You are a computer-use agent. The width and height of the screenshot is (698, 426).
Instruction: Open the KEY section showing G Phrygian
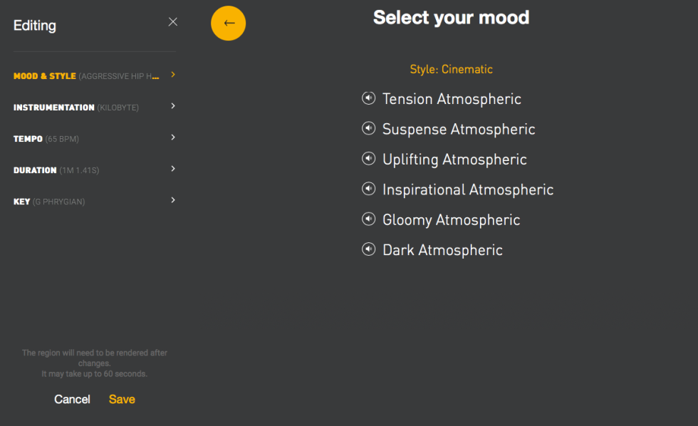95,201
